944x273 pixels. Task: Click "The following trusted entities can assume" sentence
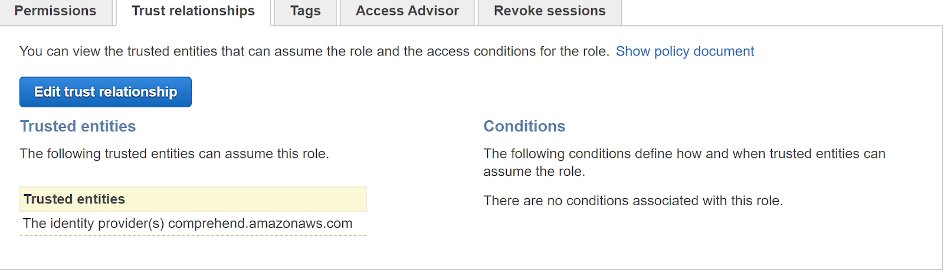(x=174, y=154)
